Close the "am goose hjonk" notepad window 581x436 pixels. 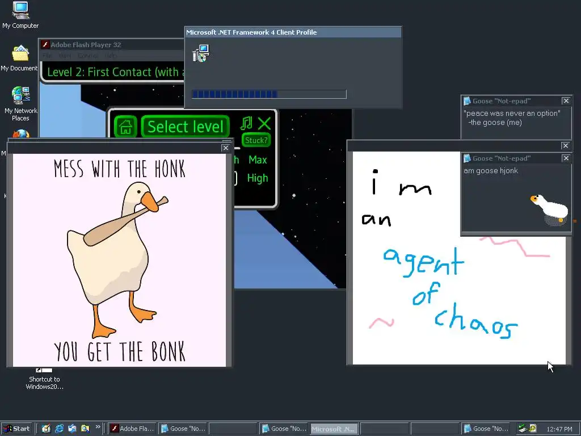(x=566, y=158)
